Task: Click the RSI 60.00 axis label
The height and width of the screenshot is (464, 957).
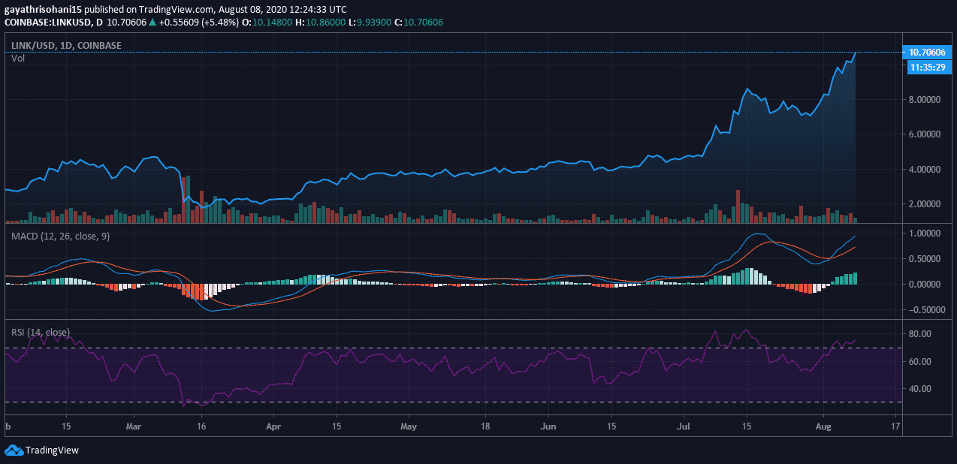Action: [921, 362]
